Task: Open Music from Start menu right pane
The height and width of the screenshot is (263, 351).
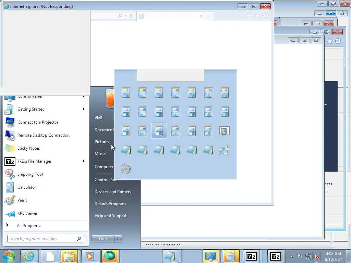Action: click(100, 154)
